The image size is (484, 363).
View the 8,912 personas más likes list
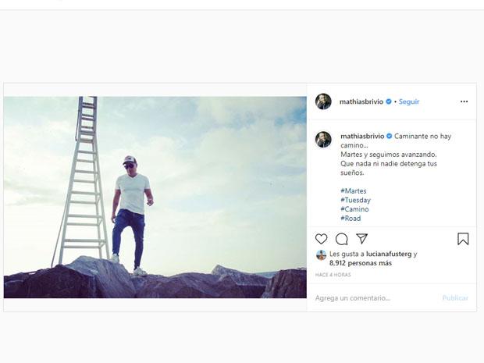tap(361, 263)
